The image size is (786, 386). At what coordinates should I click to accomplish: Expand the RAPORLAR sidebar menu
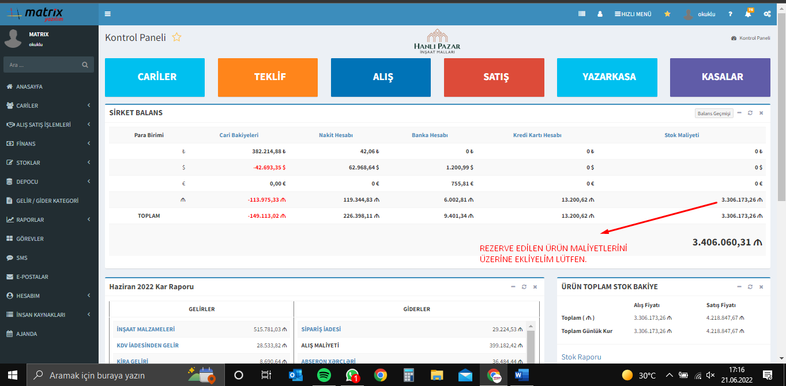click(x=49, y=220)
